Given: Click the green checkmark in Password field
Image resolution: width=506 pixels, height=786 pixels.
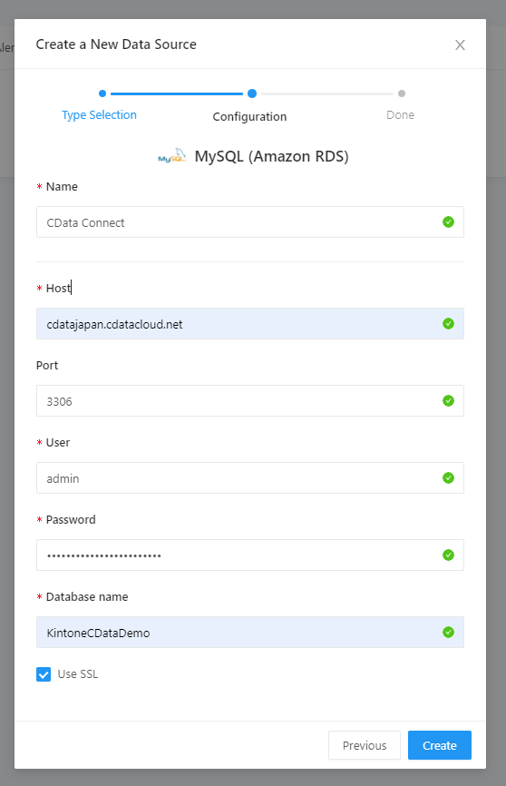Looking at the screenshot, I should point(448,555).
